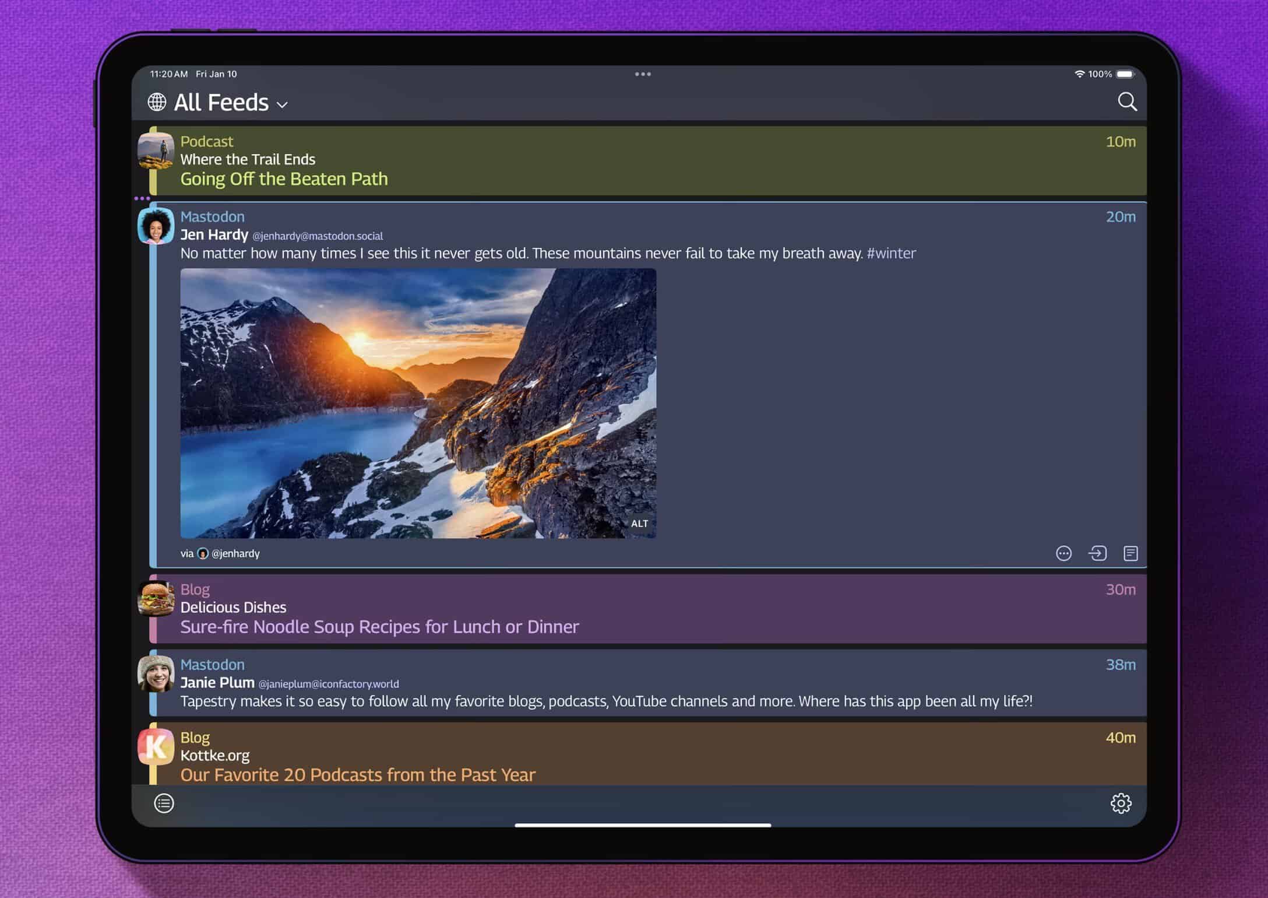The width and height of the screenshot is (1268, 898).
Task: Click Mastodon label on Jen Hardy post
Action: pos(212,217)
